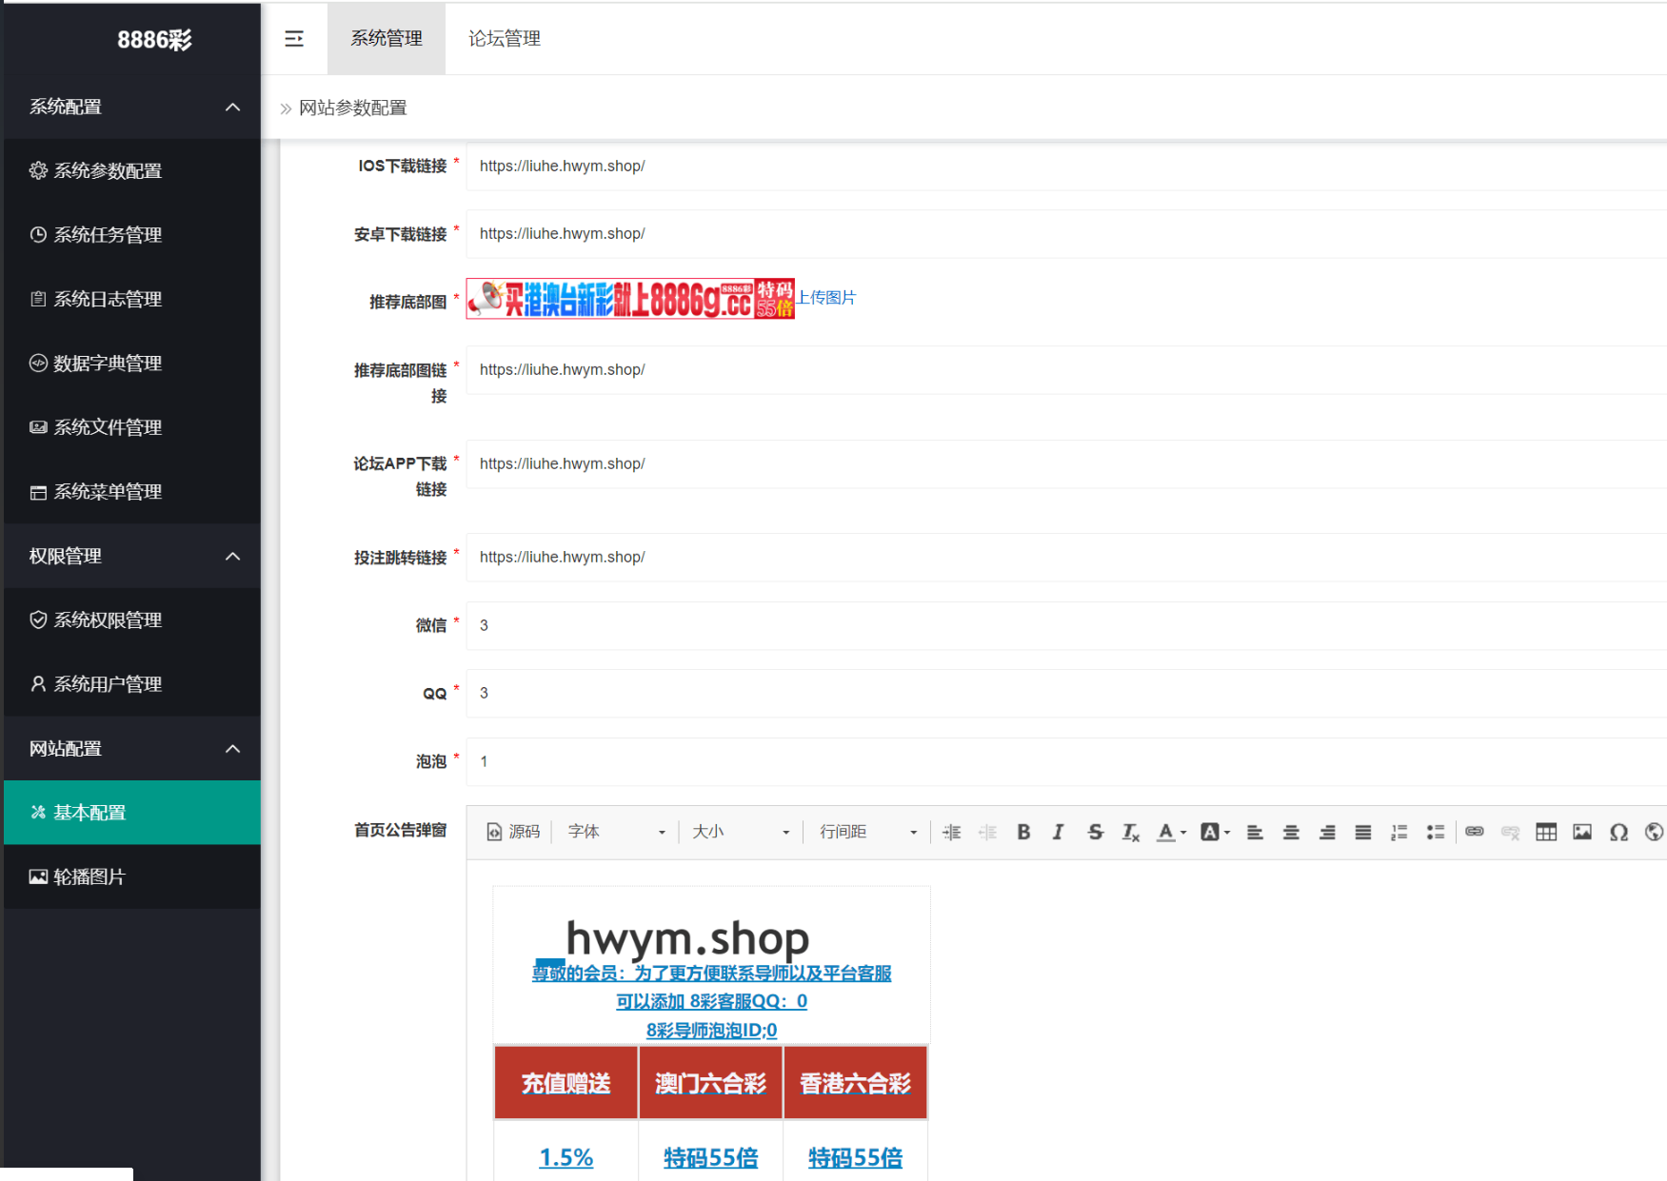Toggle source code view (源码)
This screenshot has width=1667, height=1181.
[514, 832]
